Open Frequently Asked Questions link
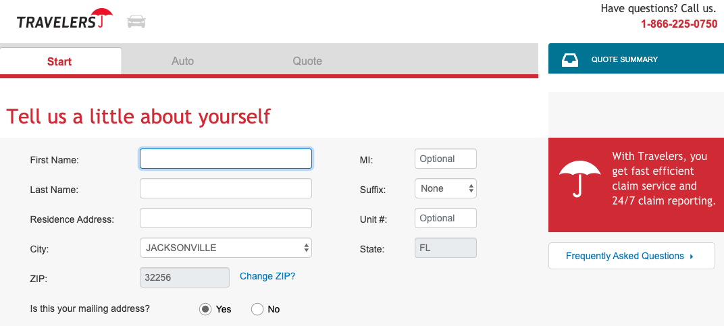Viewport: 724px width, 326px height. click(625, 256)
